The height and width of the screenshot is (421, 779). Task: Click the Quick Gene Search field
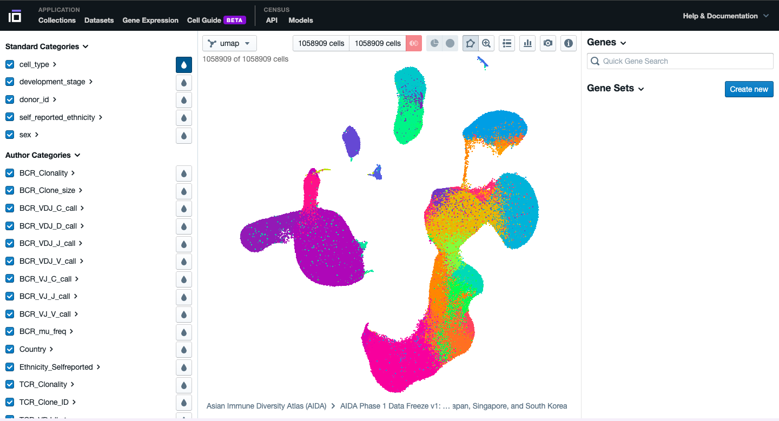(x=680, y=61)
